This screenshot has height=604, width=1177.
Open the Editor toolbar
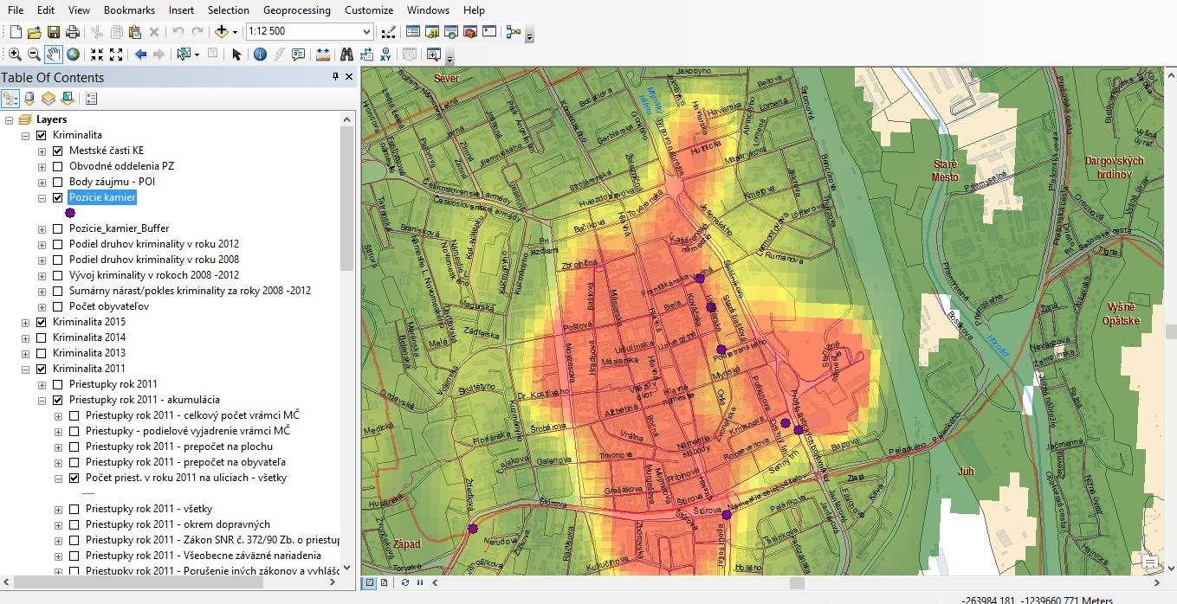[x=388, y=32]
